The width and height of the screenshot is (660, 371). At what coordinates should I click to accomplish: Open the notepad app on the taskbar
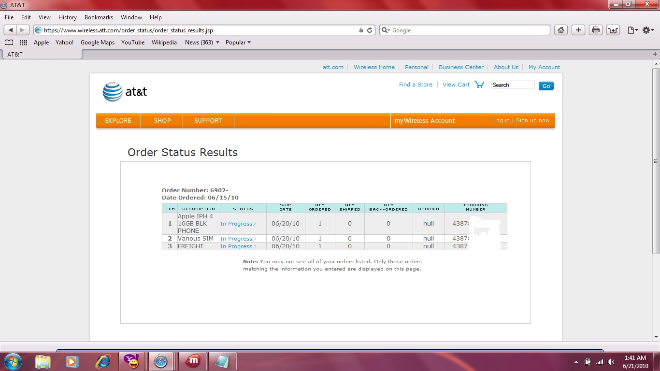point(223,361)
